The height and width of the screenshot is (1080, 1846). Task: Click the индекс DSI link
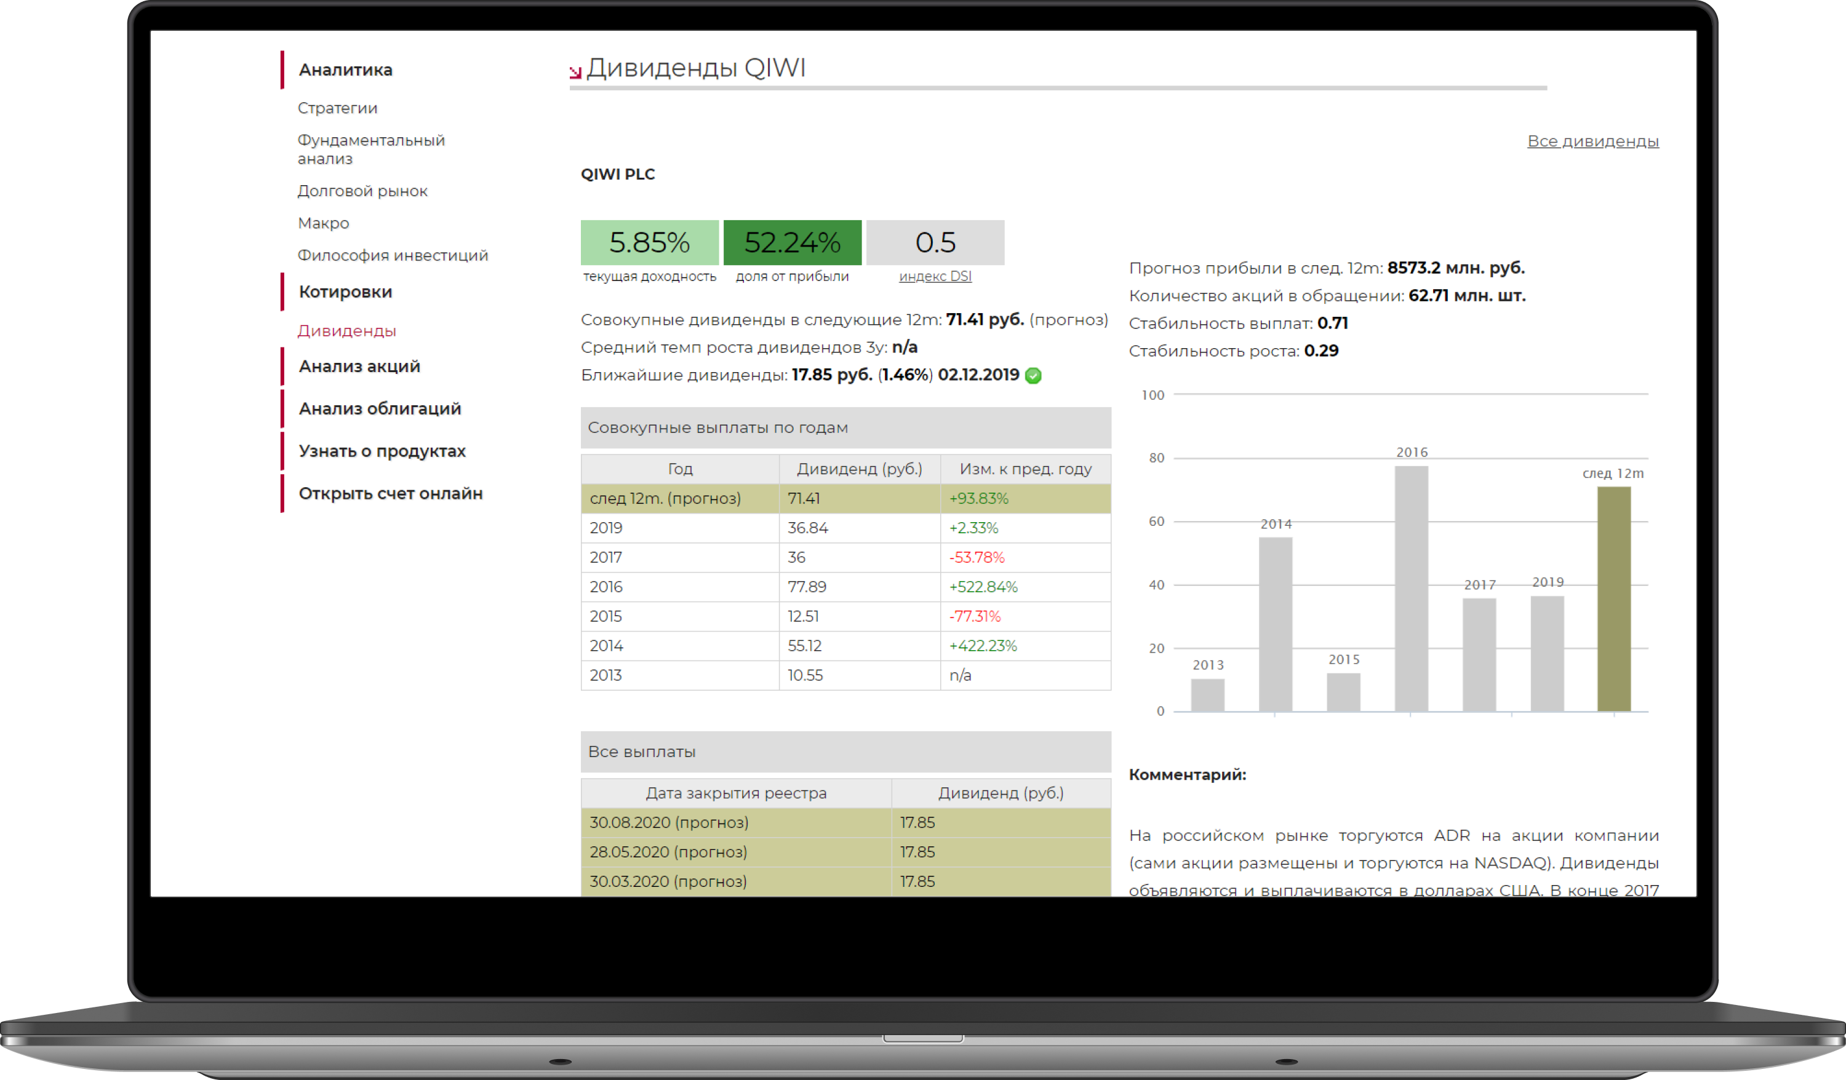pos(935,276)
